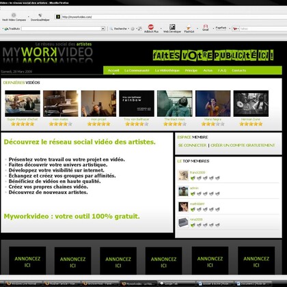
Task: Expand the TradAuto combo box arrow
Action: 103,29
